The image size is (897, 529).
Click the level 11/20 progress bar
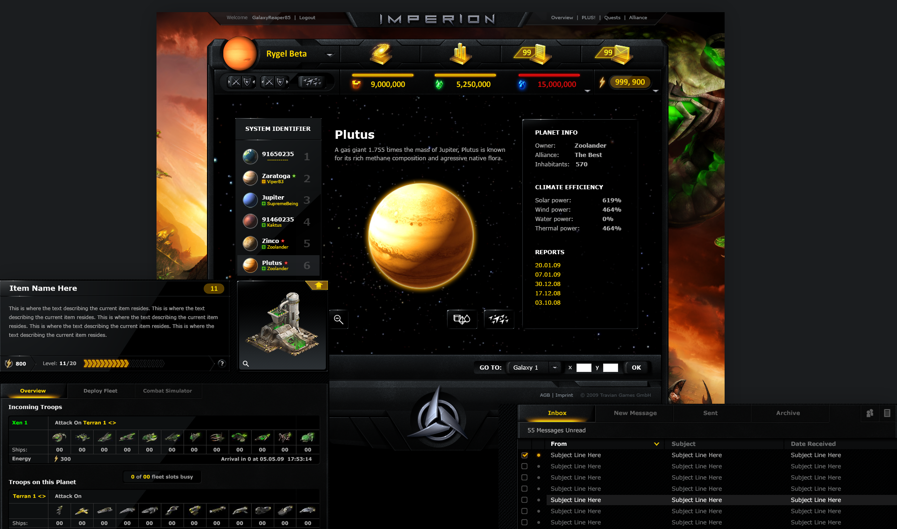(124, 364)
